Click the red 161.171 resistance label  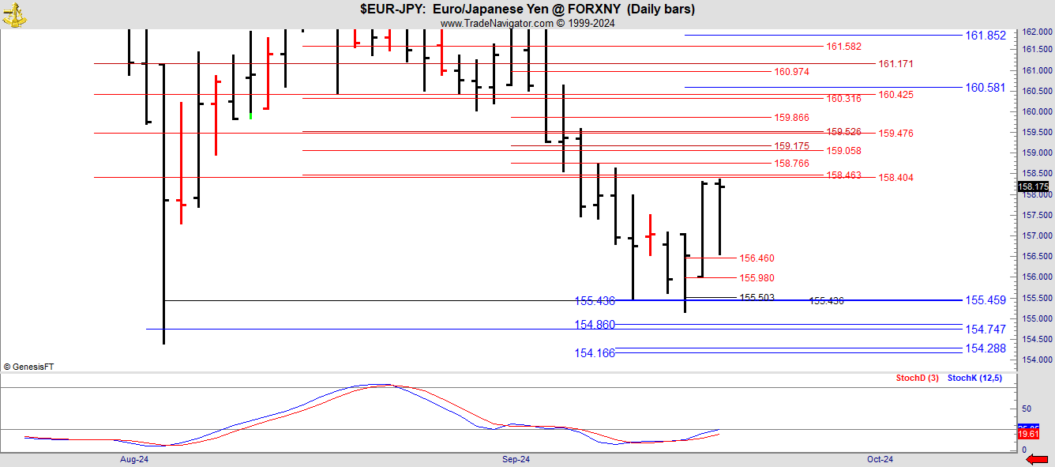pyautogui.click(x=895, y=64)
